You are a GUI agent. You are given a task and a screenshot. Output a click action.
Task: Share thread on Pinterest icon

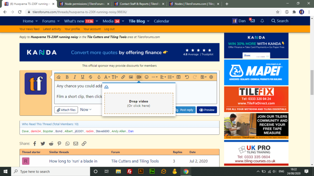[59, 143]
